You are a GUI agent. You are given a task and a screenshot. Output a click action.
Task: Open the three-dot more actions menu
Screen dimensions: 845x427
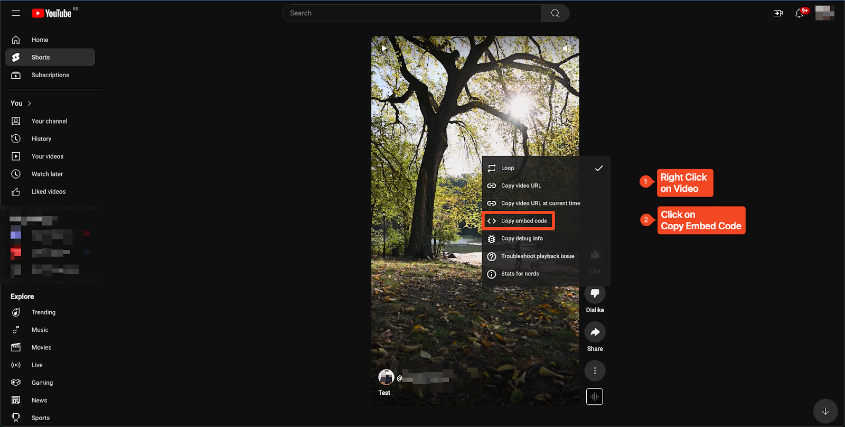click(x=595, y=370)
